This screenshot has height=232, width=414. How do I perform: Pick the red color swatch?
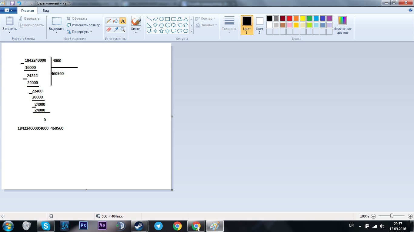tap(289, 18)
